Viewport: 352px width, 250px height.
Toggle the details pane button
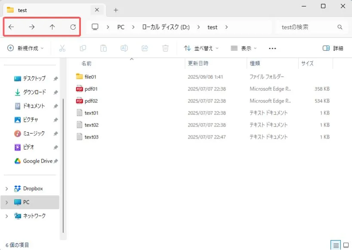(333, 48)
